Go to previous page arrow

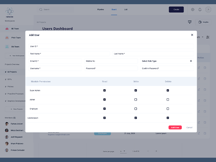pyautogui.click(x=148, y=151)
